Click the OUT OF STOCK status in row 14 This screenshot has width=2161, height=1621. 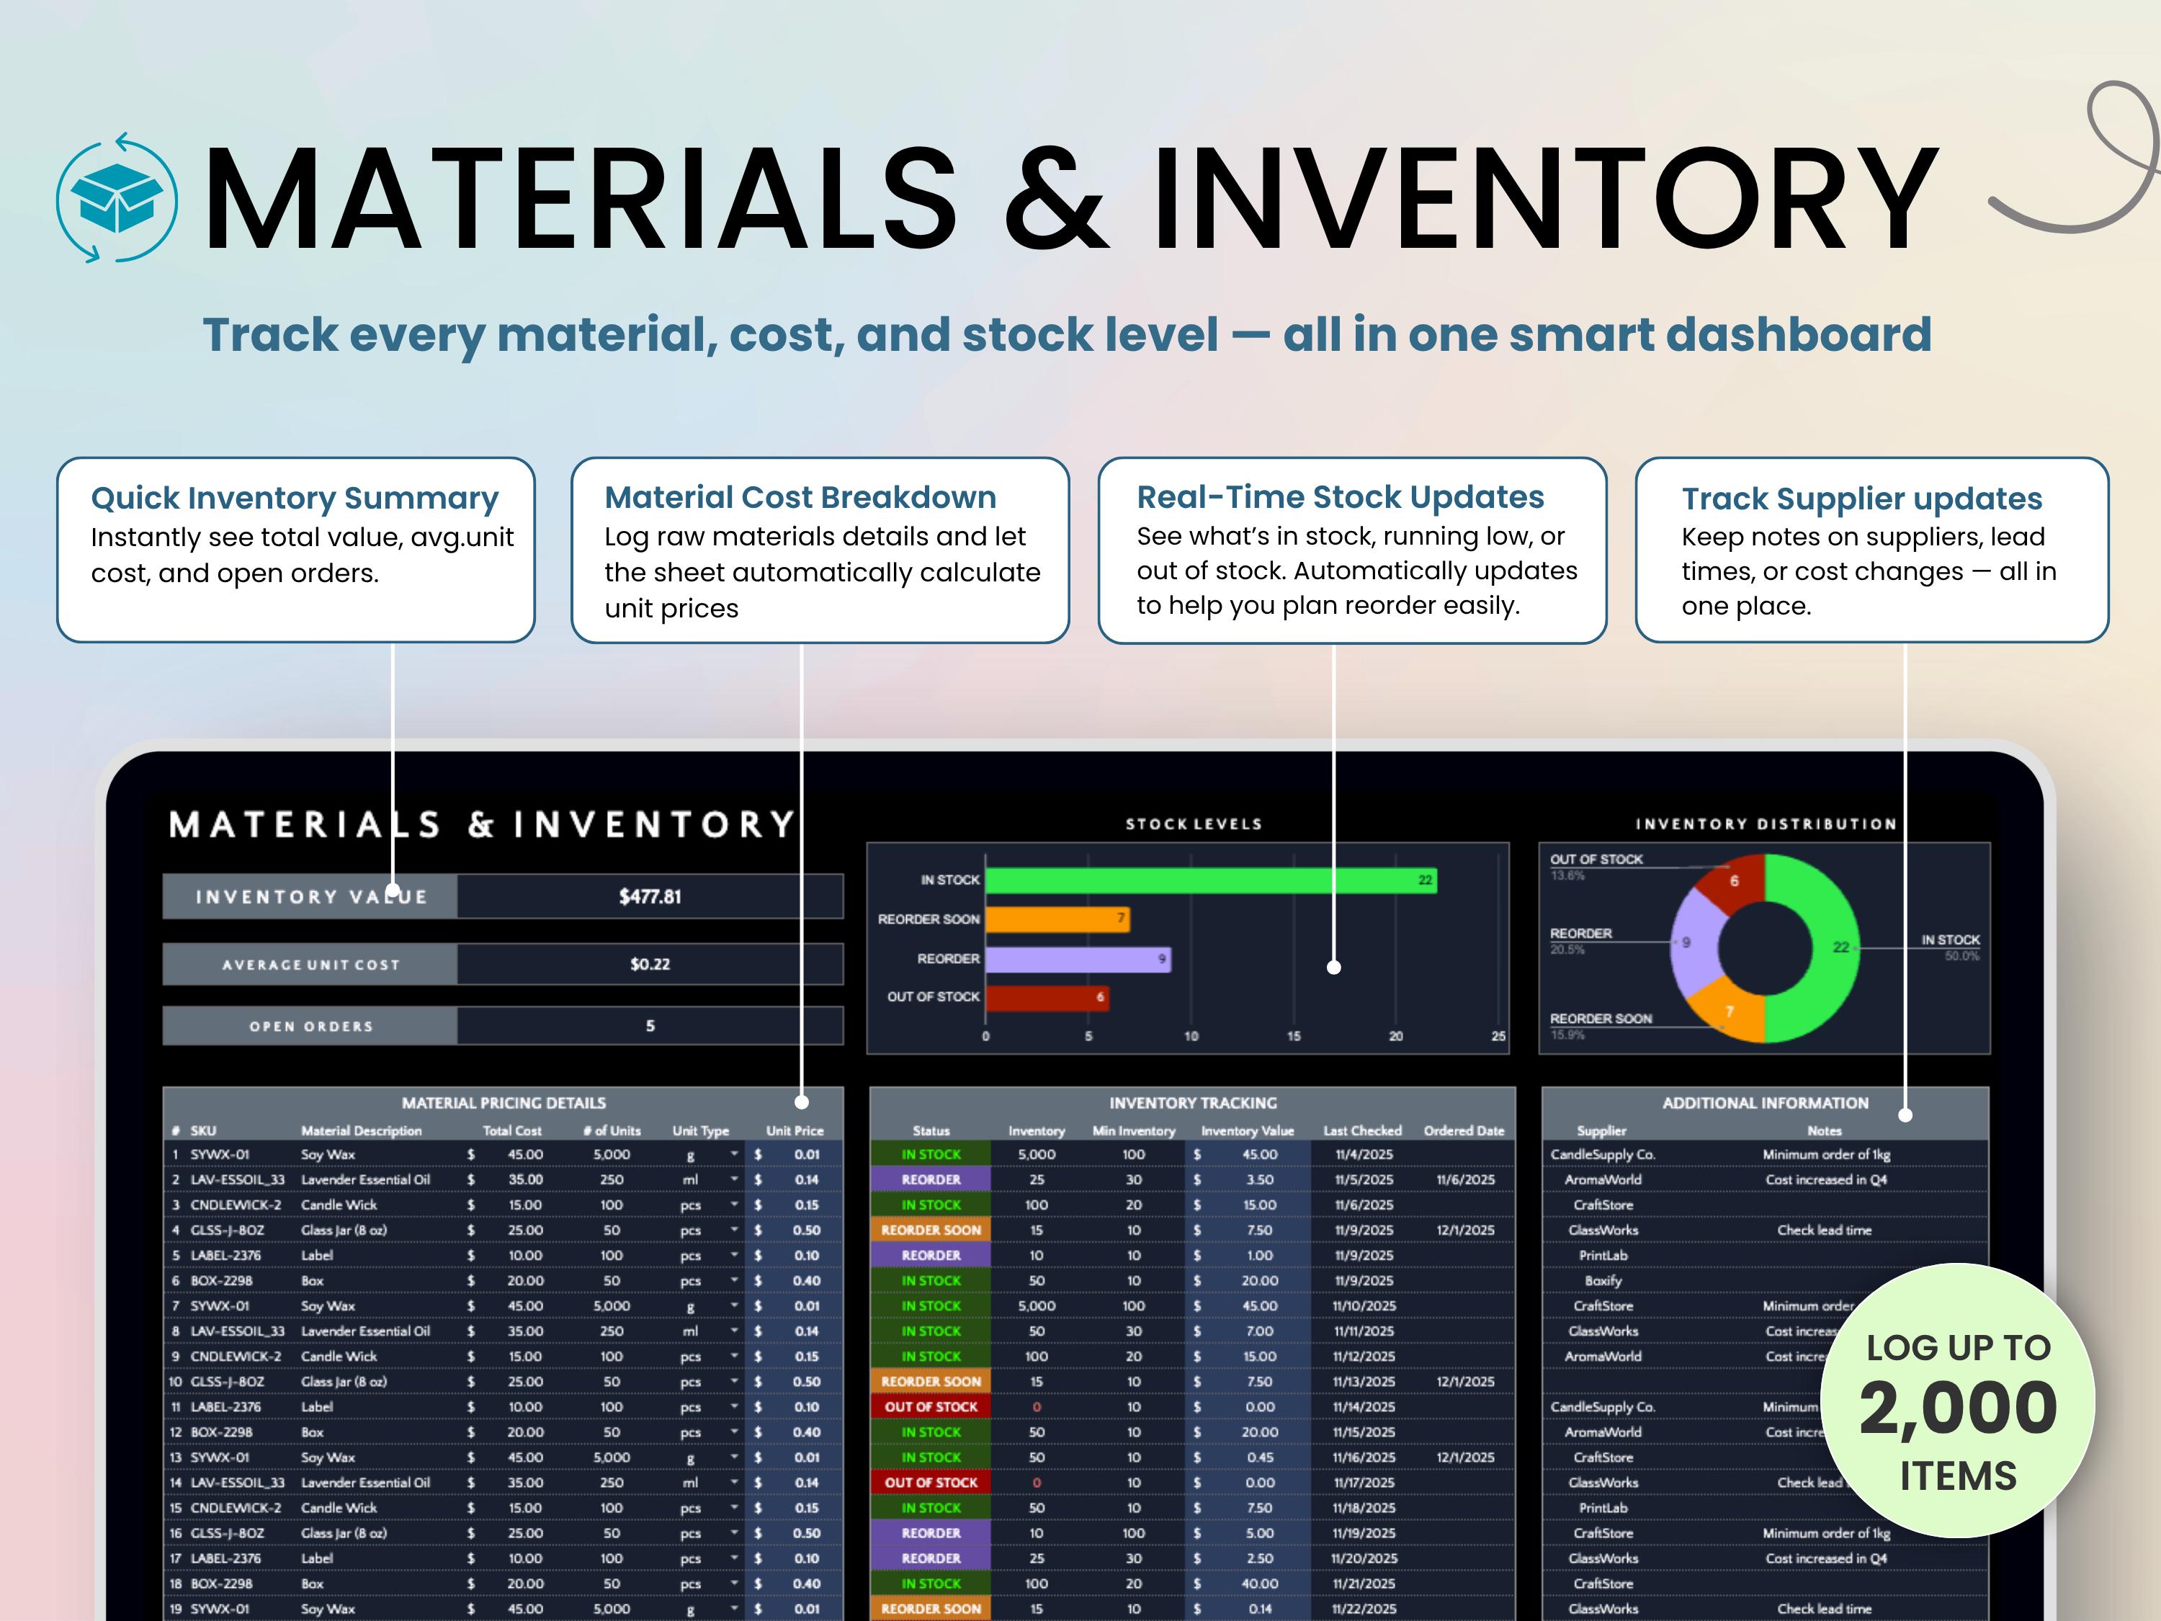[931, 1482]
